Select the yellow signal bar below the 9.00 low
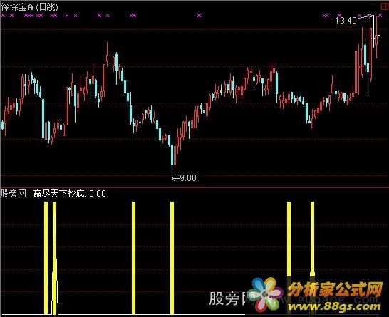 [x=172, y=258]
